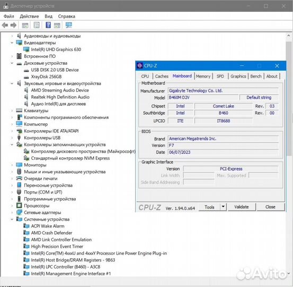Click the Порты (COM и LPT) icon

19,192
